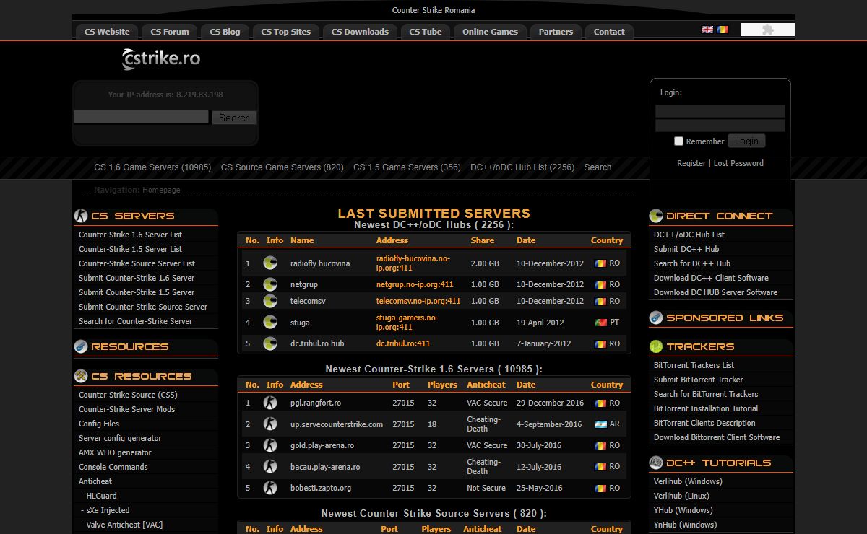This screenshot has width=867, height=534.
Task: Click the up.servecounterstrike.com server info icon
Action: tap(270, 424)
